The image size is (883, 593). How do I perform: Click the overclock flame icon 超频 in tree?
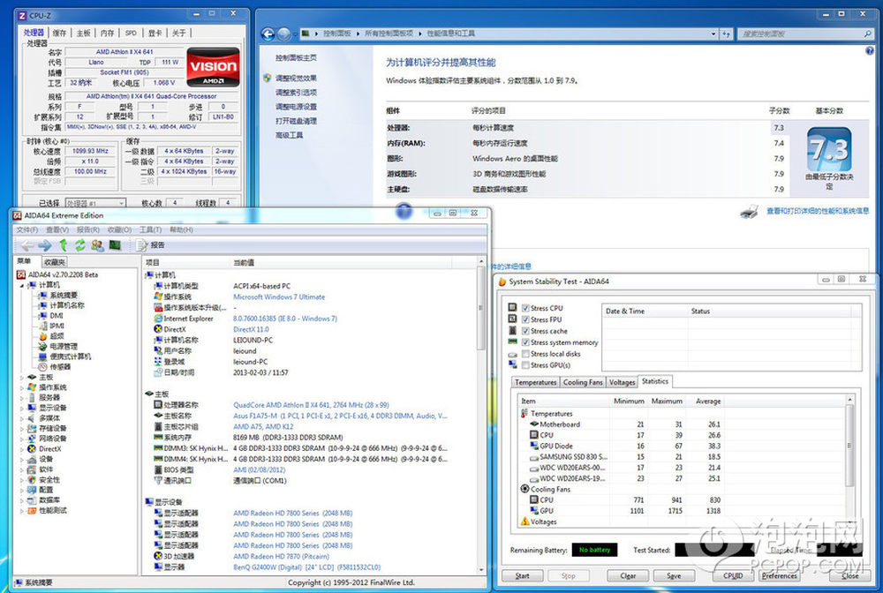[x=42, y=336]
